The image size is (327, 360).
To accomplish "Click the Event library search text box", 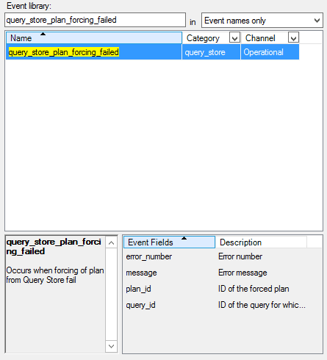I will pos(95,20).
